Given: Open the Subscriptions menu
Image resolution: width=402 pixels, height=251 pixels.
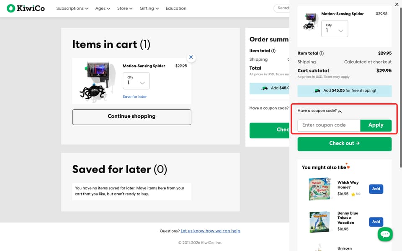Looking at the screenshot, I should pyautogui.click(x=72, y=8).
